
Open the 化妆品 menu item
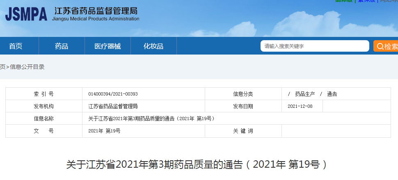(x=153, y=46)
